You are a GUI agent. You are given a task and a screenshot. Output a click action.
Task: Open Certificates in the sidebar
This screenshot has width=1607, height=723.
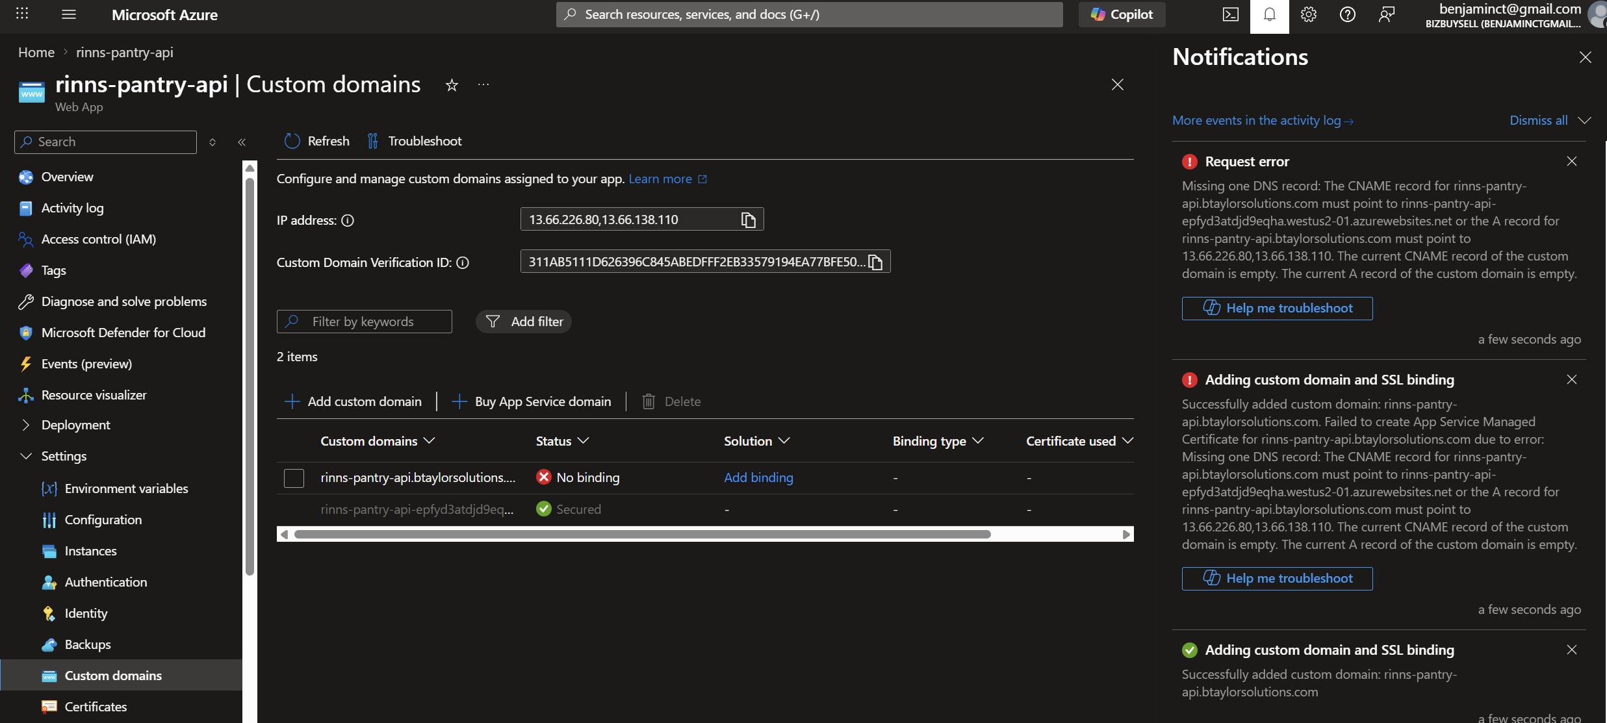coord(96,707)
